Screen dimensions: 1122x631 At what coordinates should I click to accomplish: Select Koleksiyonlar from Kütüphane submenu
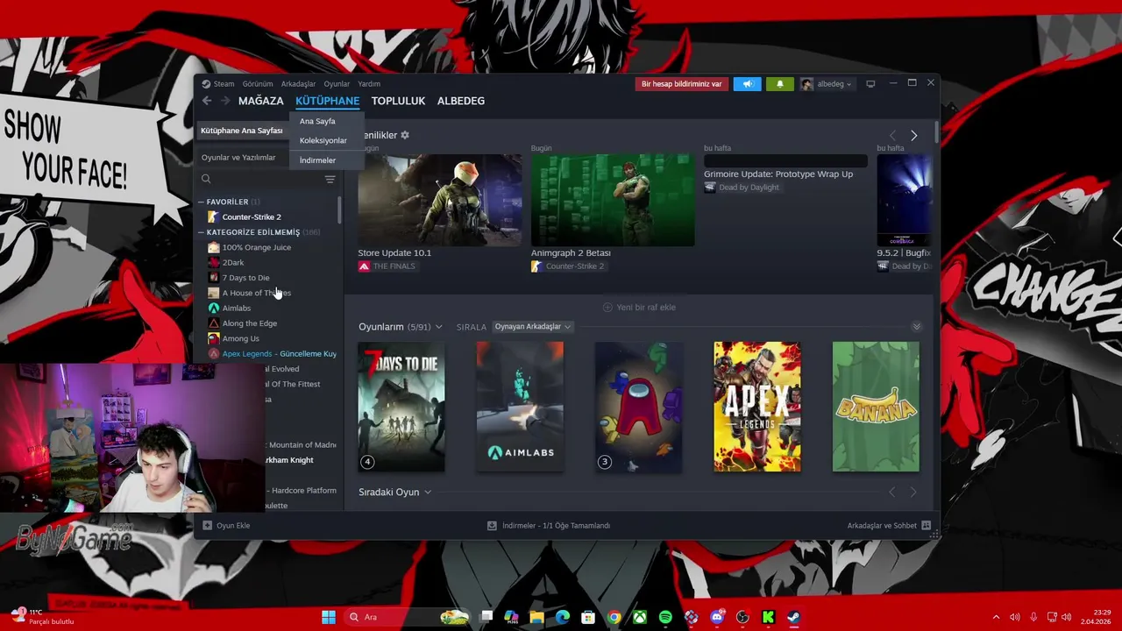pyautogui.click(x=323, y=140)
